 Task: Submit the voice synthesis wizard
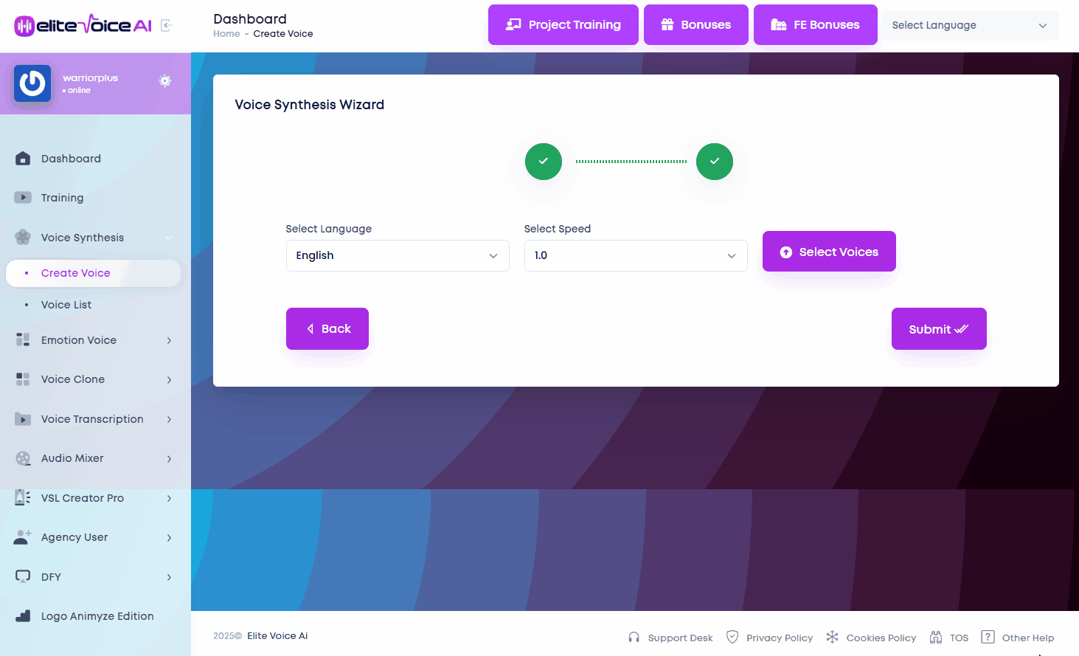(938, 329)
